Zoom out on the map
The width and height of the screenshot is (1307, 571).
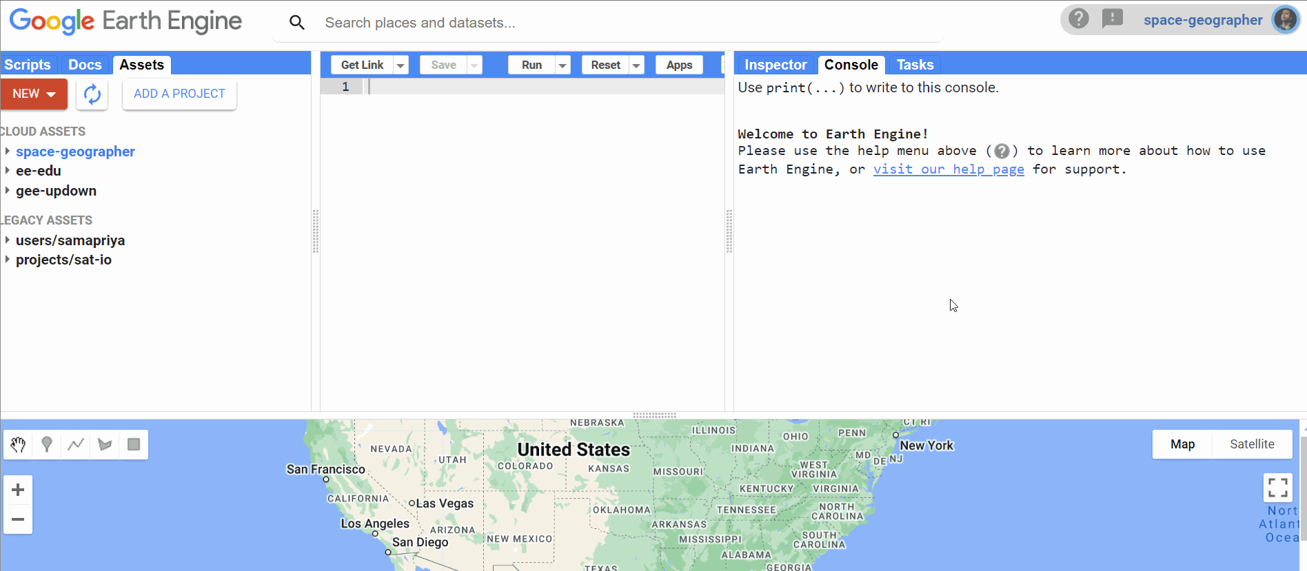(18, 519)
